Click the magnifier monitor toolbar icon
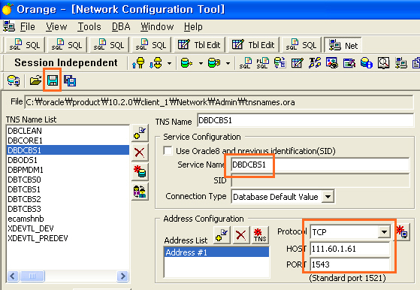This screenshot has height=290, width=420. [384, 63]
